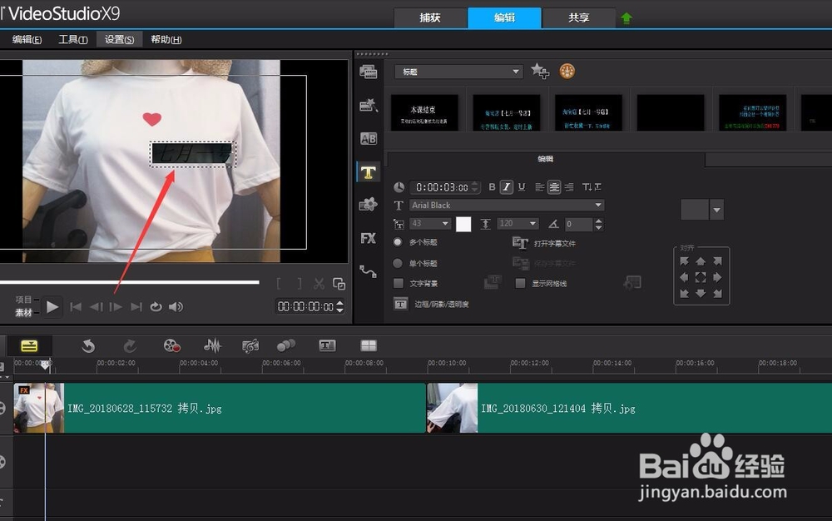Screen dimensions: 832x521
Task: Select the Title (T) tool in the sidebar
Action: 369,172
